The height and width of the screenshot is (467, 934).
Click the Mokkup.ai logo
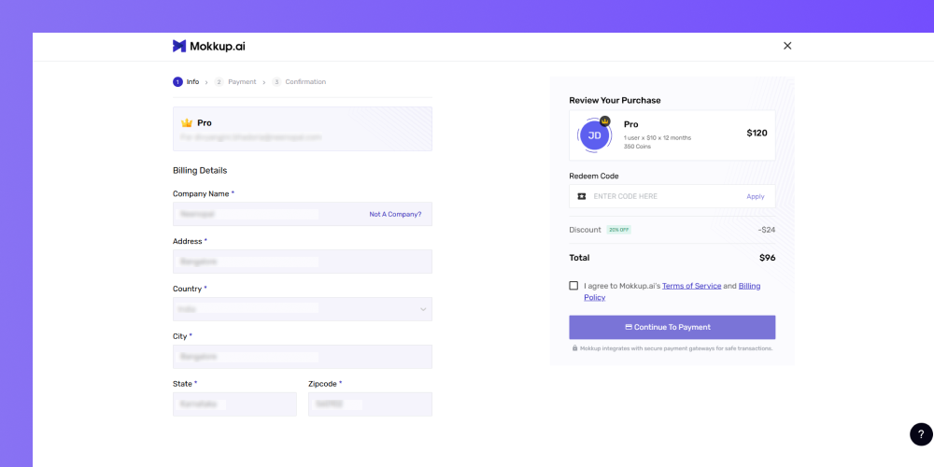point(209,46)
